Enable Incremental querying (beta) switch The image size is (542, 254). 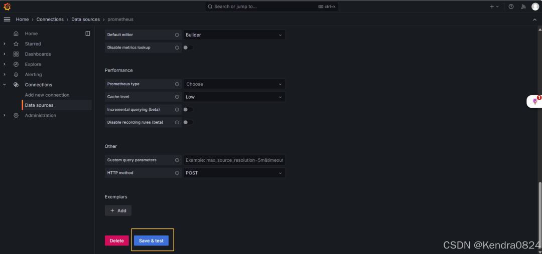coord(188,110)
